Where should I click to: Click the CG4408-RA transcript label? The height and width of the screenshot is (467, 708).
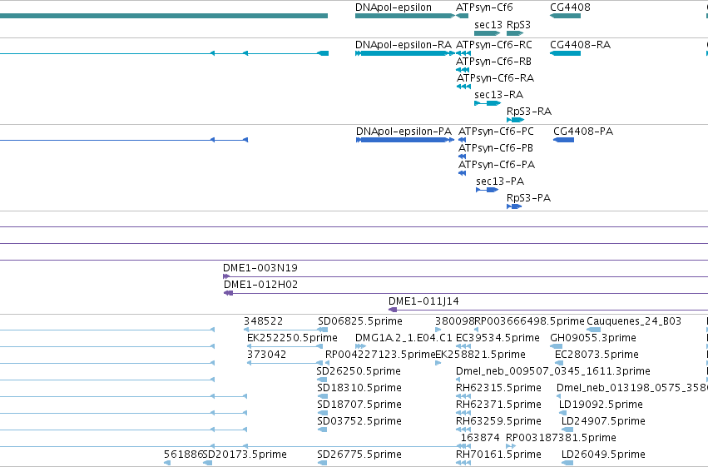tap(580, 45)
